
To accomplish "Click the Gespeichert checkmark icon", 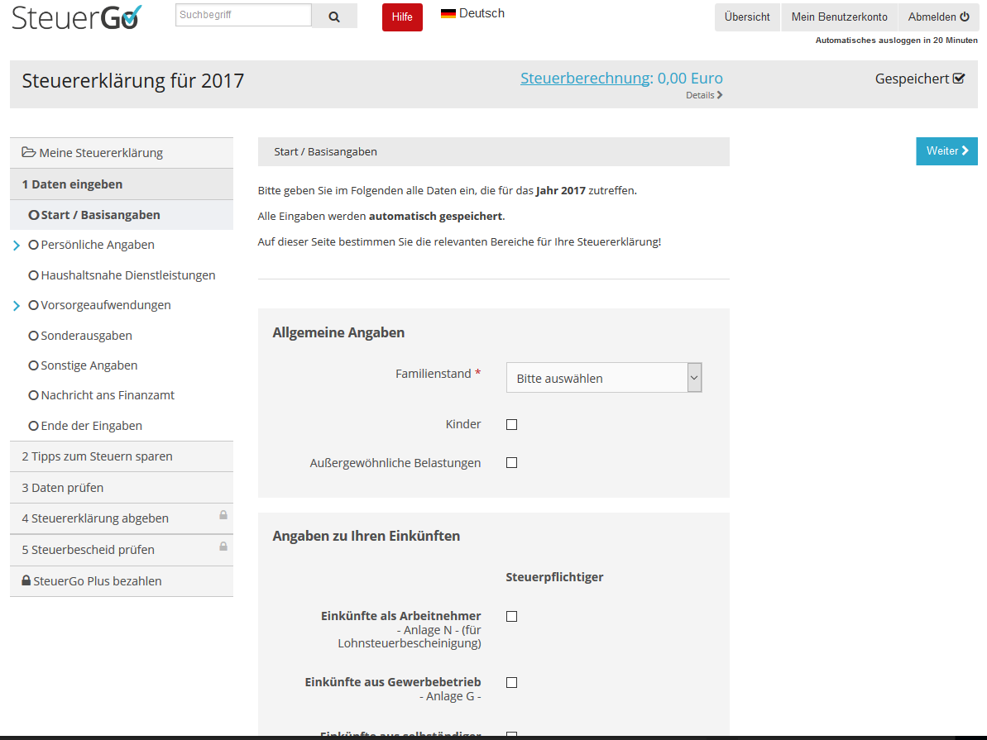I will [959, 79].
